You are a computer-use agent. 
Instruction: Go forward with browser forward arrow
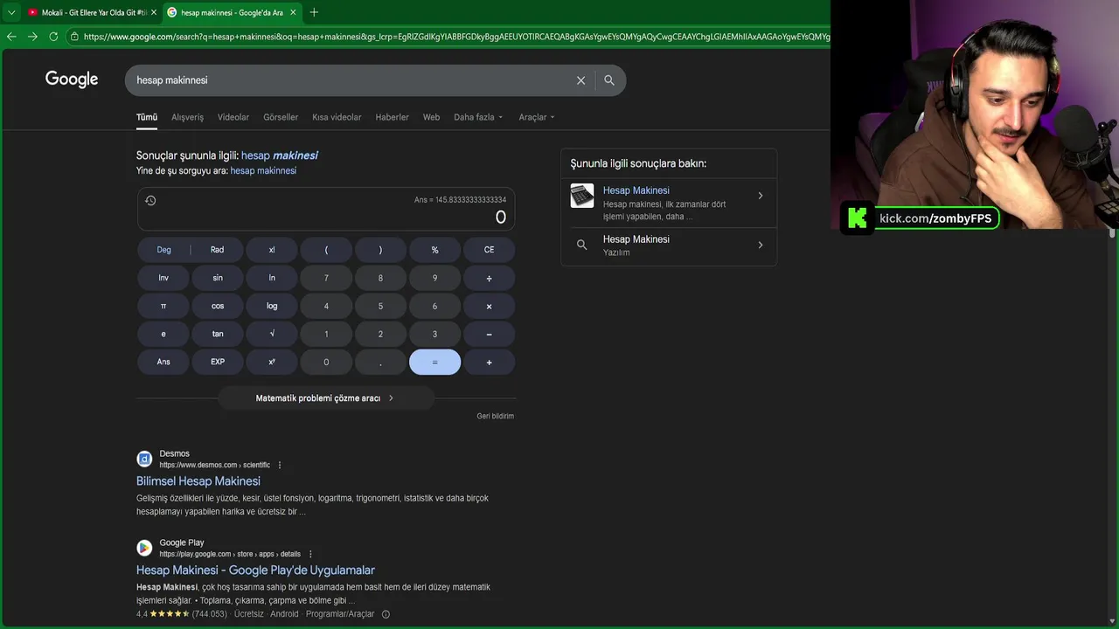(32, 37)
